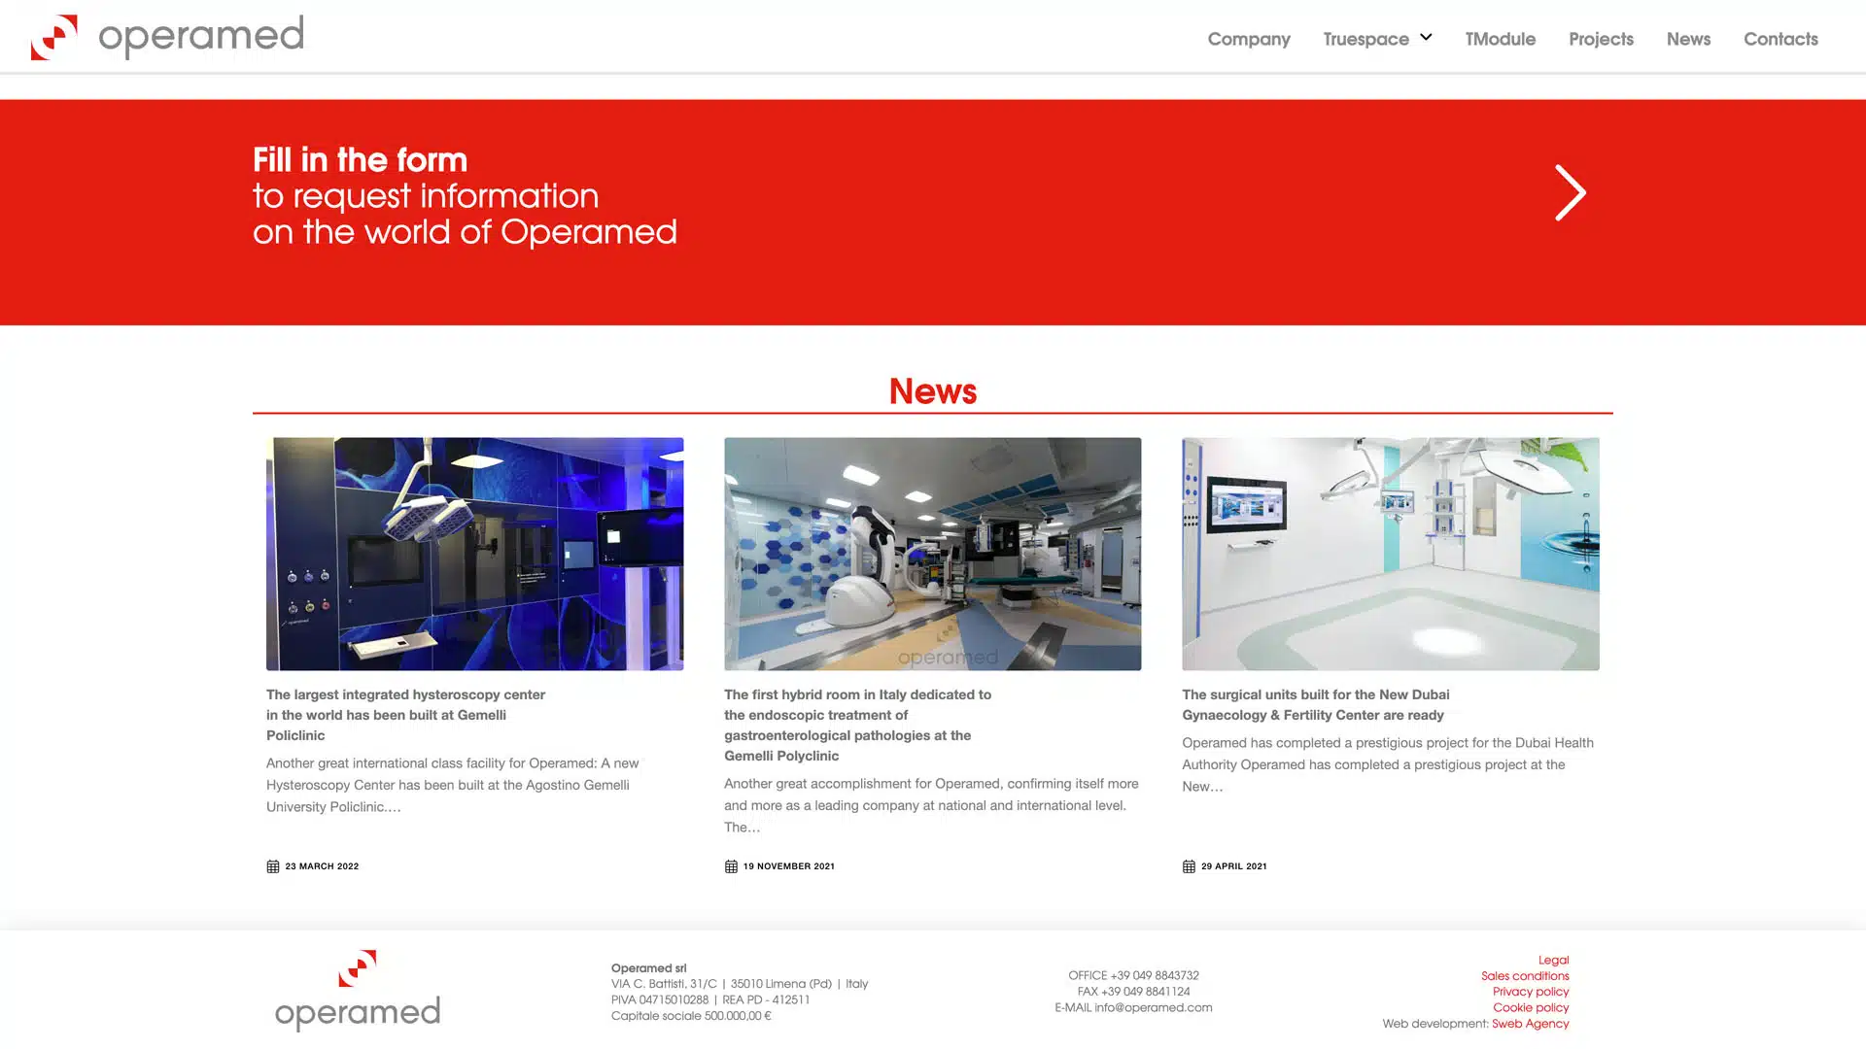The height and width of the screenshot is (1049, 1866).
Task: View the Cookie policy link
Action: [1531, 1007]
